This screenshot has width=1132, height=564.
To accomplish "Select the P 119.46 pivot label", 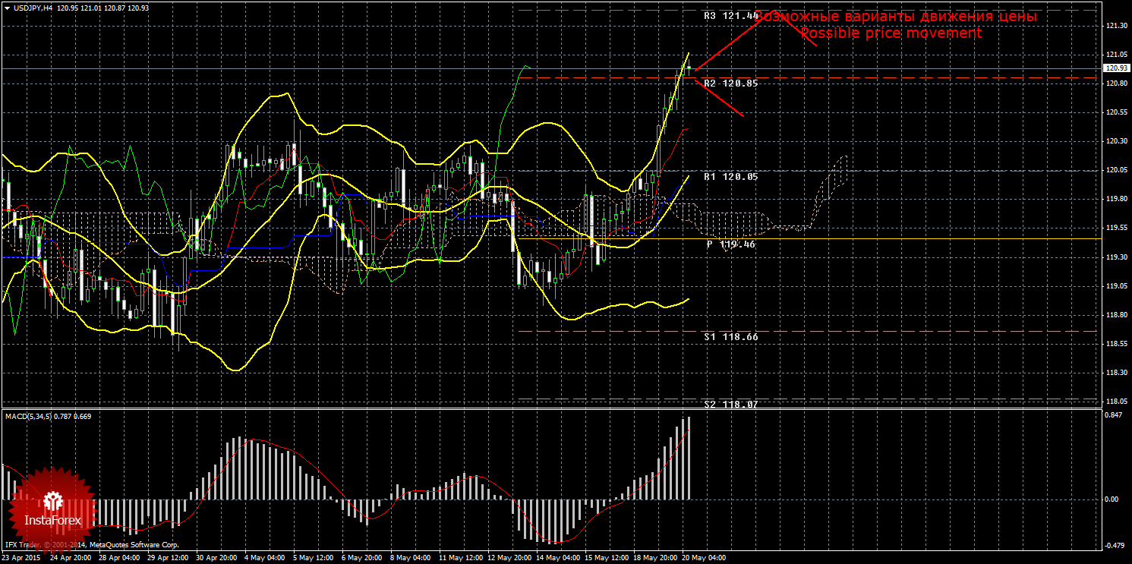I will pos(732,244).
